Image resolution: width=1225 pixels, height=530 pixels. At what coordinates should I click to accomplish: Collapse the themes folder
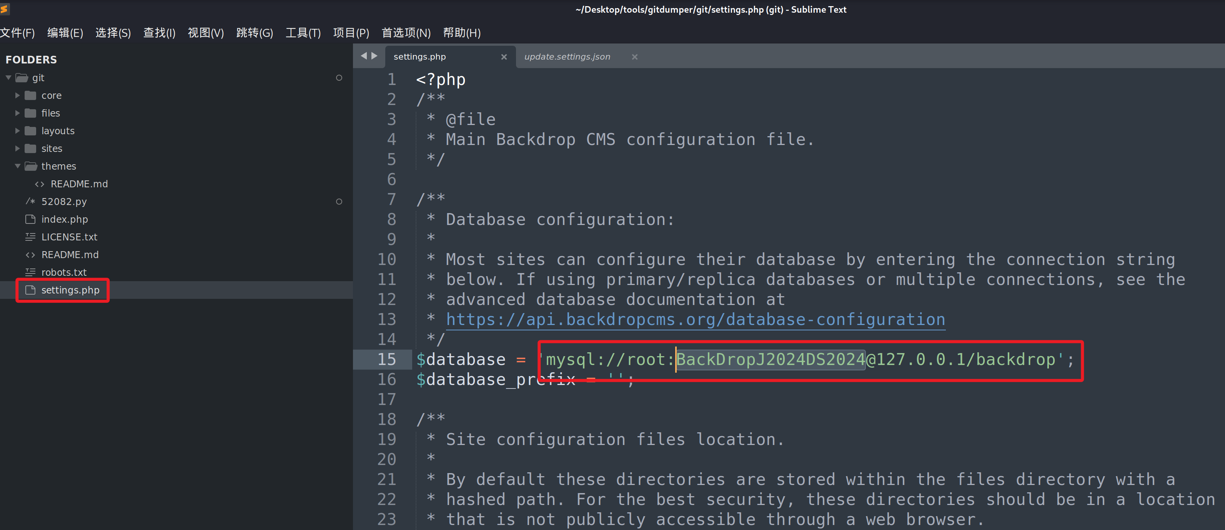18,166
